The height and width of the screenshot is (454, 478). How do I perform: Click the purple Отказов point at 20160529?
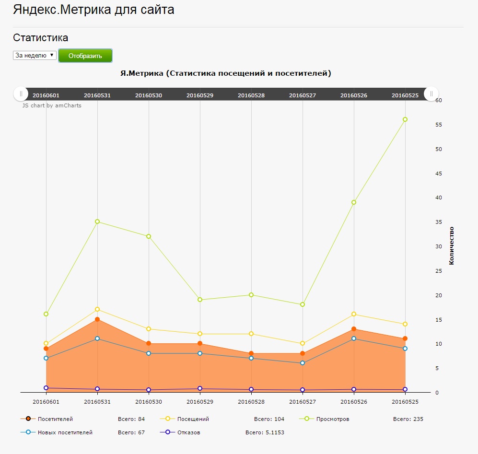[200, 389]
